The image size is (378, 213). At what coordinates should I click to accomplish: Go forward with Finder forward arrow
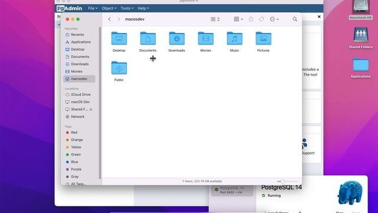coord(119,19)
